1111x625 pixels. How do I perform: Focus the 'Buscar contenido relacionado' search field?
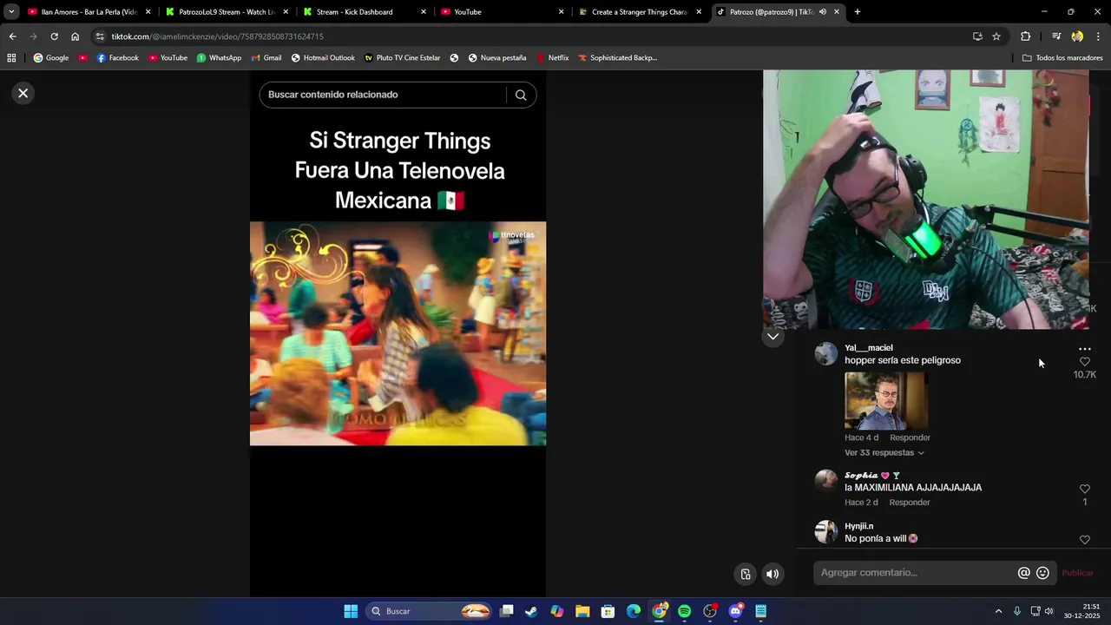click(382, 95)
